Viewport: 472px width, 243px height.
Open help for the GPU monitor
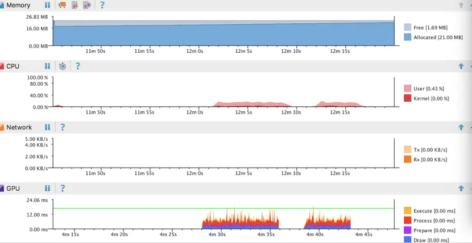click(63, 188)
